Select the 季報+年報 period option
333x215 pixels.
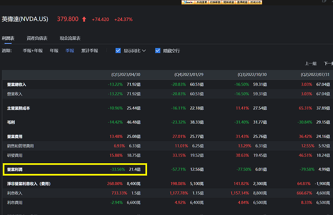click(33, 51)
